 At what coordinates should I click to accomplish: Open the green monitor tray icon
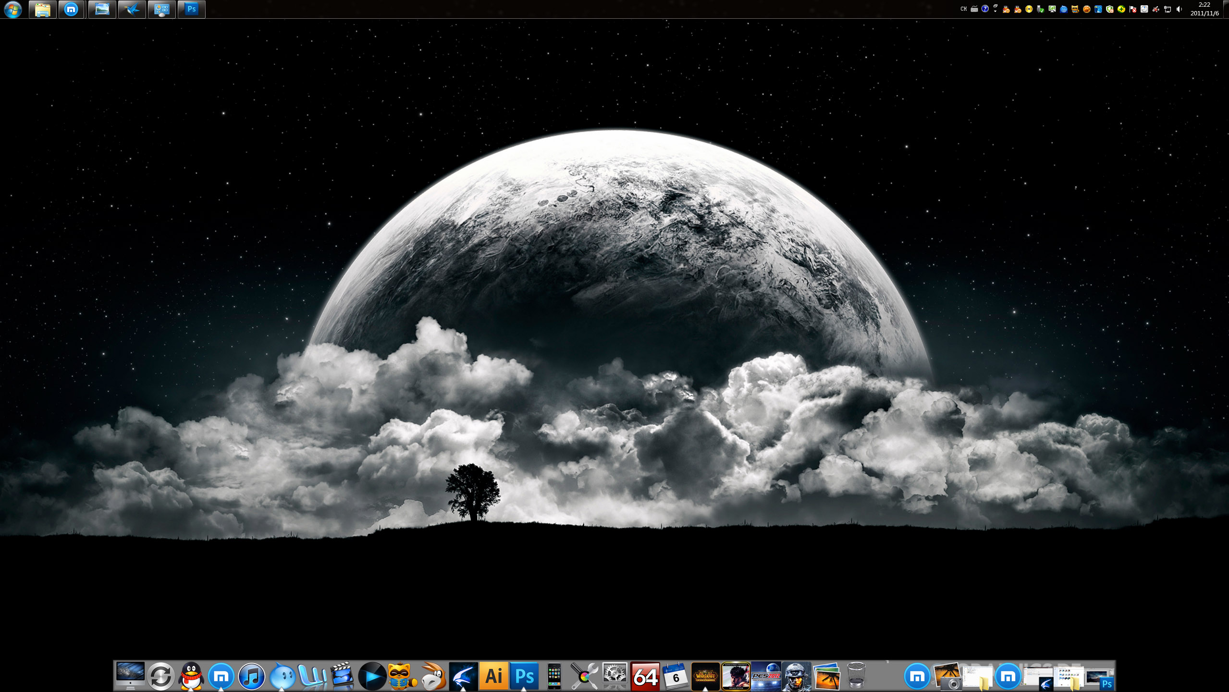click(x=1052, y=9)
